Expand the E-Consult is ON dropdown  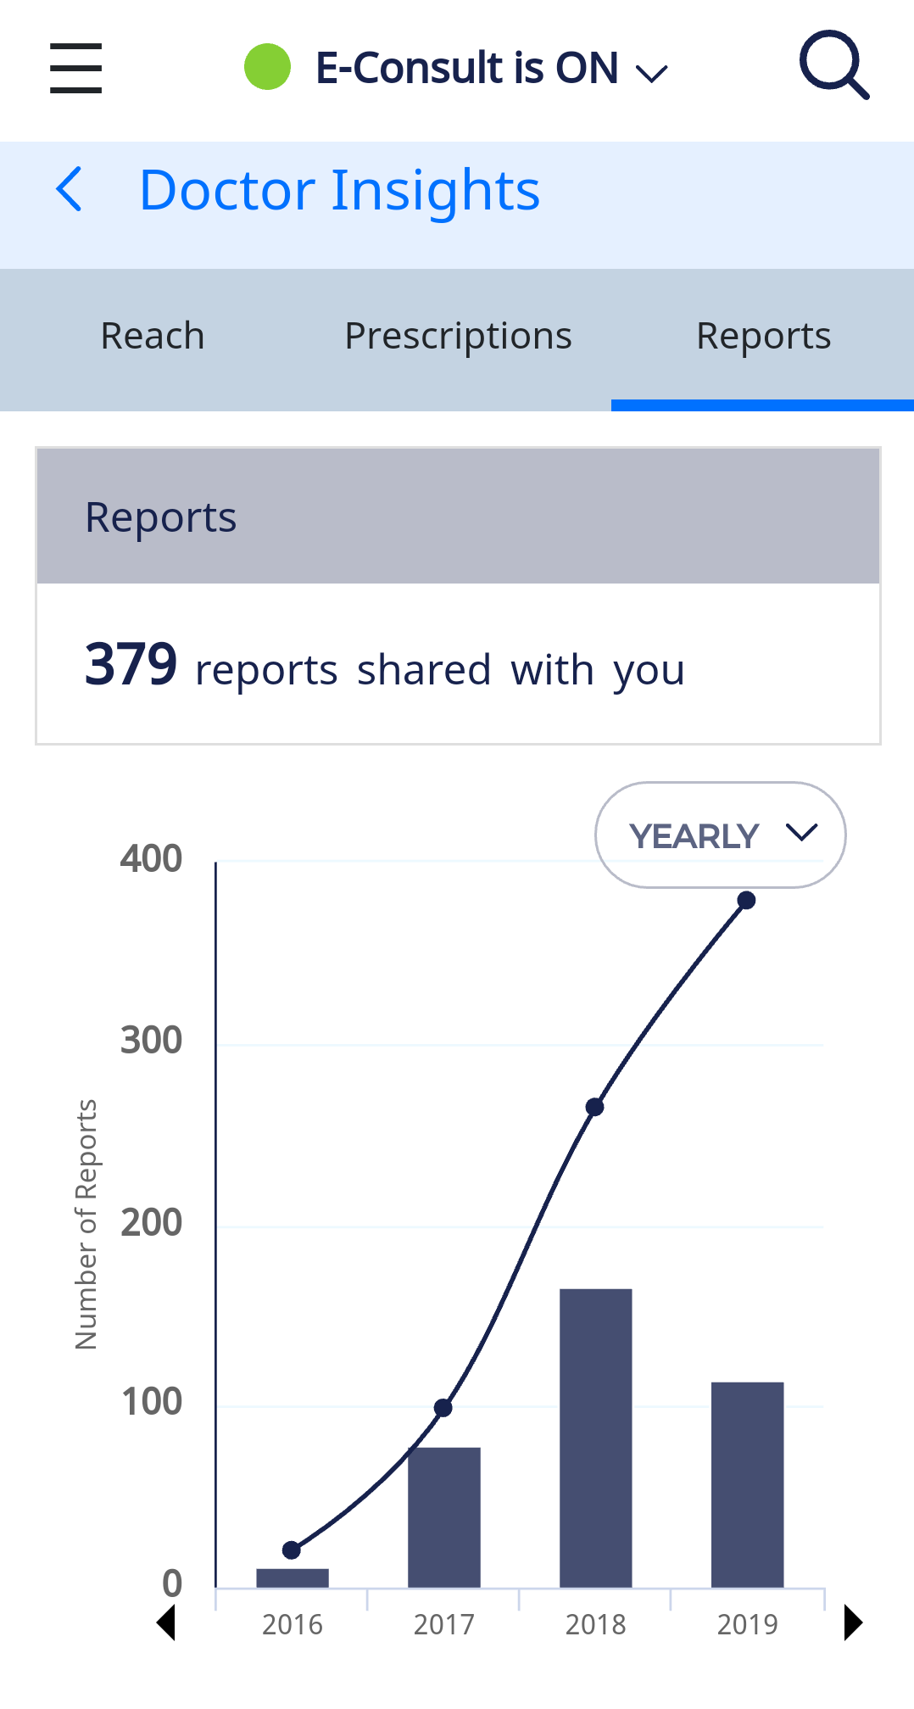click(x=466, y=69)
